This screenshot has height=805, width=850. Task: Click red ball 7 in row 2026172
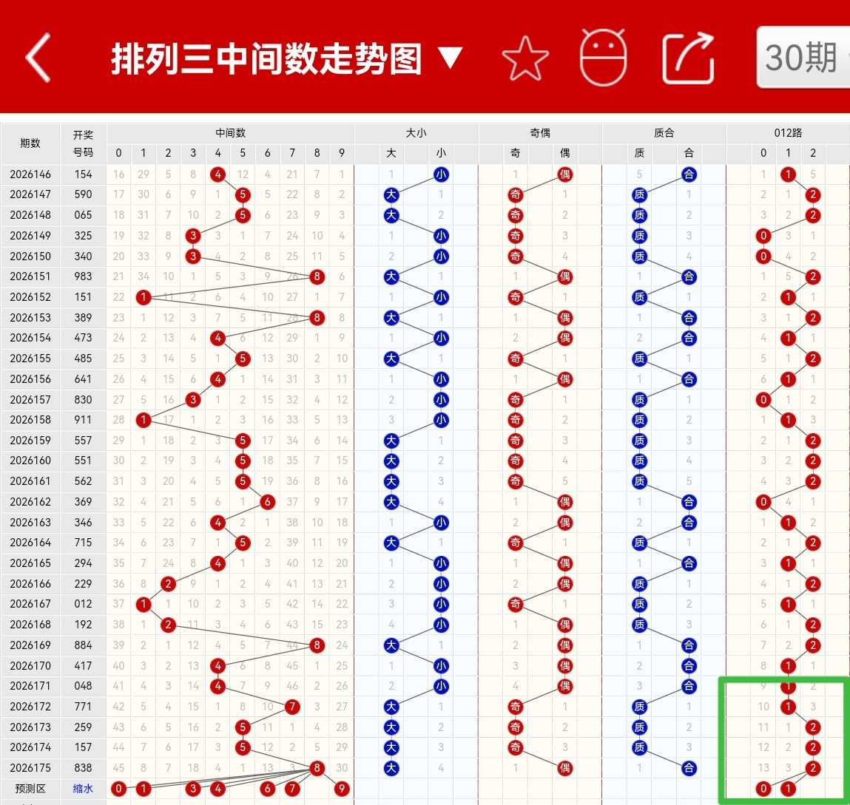pyautogui.click(x=292, y=707)
